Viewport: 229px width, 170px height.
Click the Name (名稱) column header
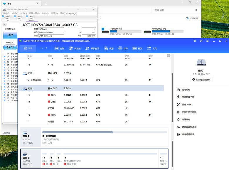click(29, 56)
